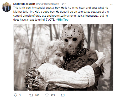This screenshot has width=115, height=98.
Task: View the 103 retweets count
Action: [x=37, y=95]
